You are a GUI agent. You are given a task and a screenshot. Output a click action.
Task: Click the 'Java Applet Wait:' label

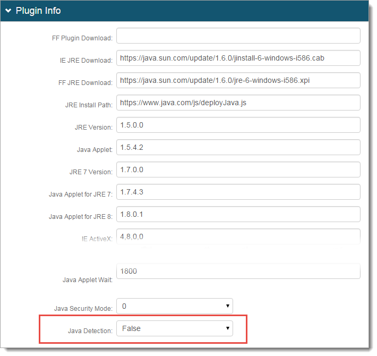pos(88,279)
